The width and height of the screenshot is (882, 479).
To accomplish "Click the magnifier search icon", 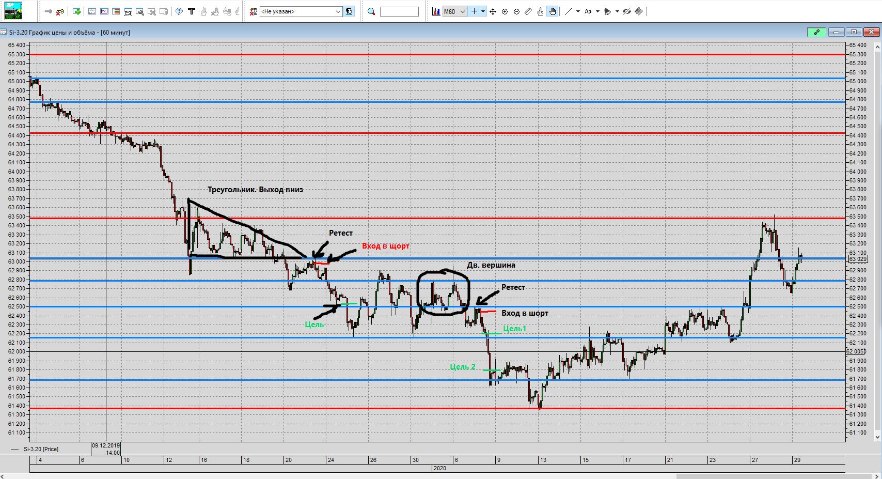I will [x=371, y=11].
